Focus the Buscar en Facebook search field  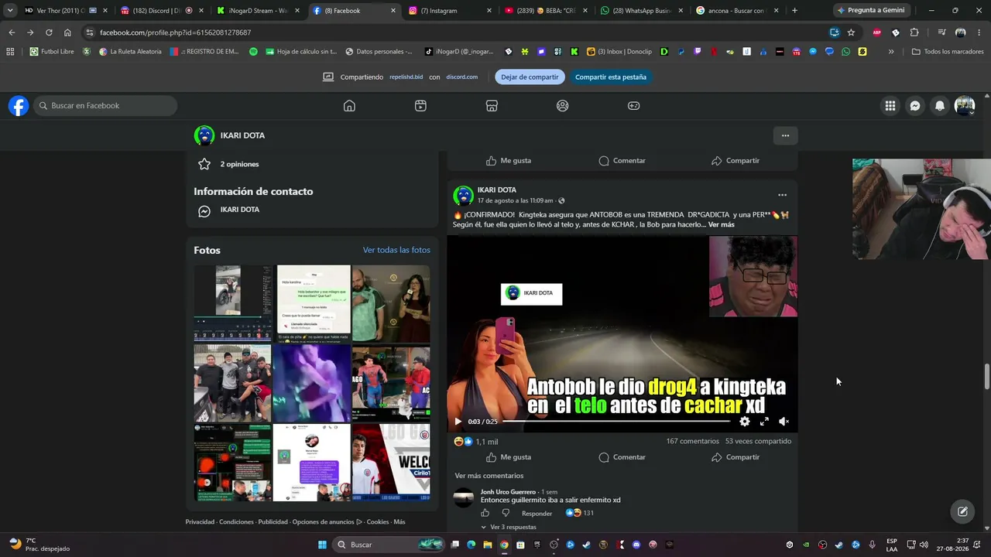tap(105, 106)
